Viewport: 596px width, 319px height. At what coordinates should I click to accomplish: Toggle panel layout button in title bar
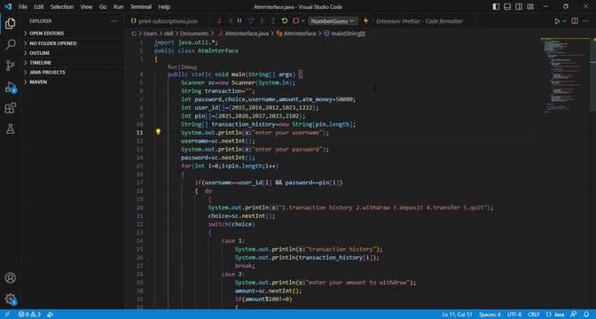click(x=507, y=6)
